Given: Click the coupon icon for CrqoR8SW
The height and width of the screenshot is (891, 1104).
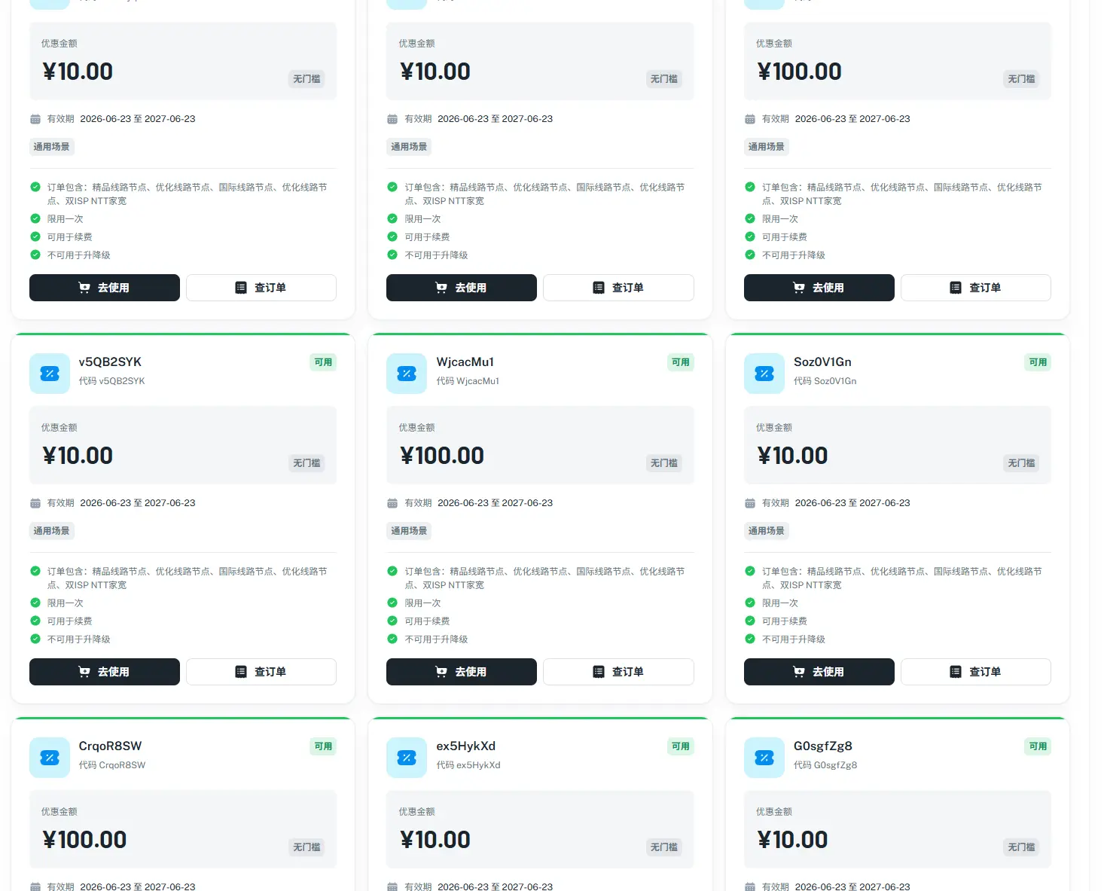Looking at the screenshot, I should pos(50,758).
